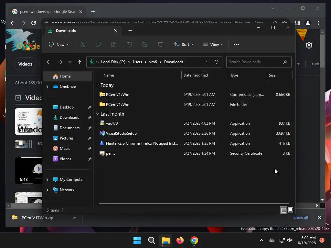This screenshot has width=331, height=248.
Task: Open recent locations dropdown arrow
Action: (70, 62)
